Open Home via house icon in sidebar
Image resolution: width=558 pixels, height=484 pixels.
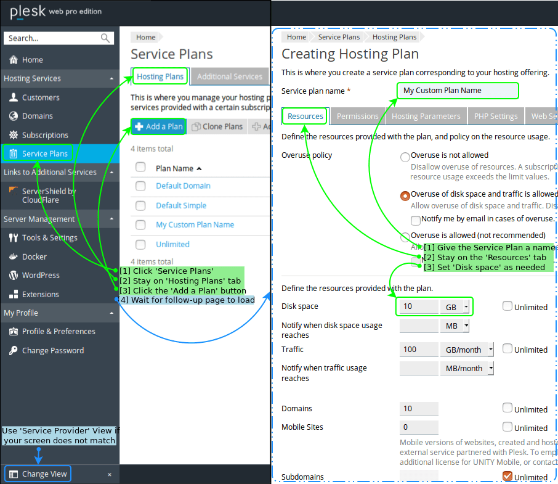(x=14, y=59)
